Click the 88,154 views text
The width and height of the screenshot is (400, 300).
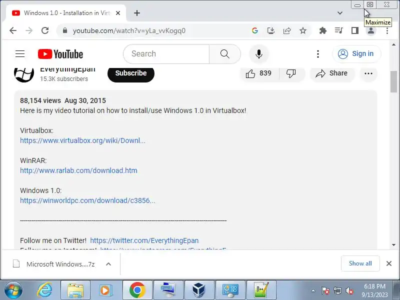40,100
